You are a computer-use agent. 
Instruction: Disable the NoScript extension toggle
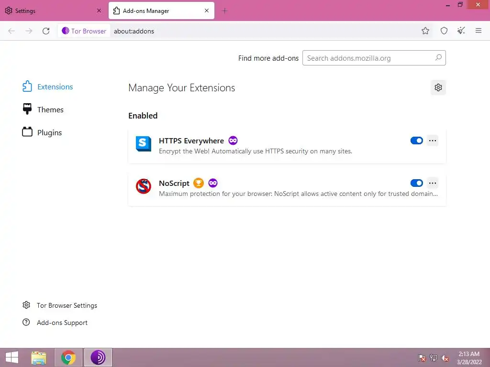pyautogui.click(x=417, y=183)
